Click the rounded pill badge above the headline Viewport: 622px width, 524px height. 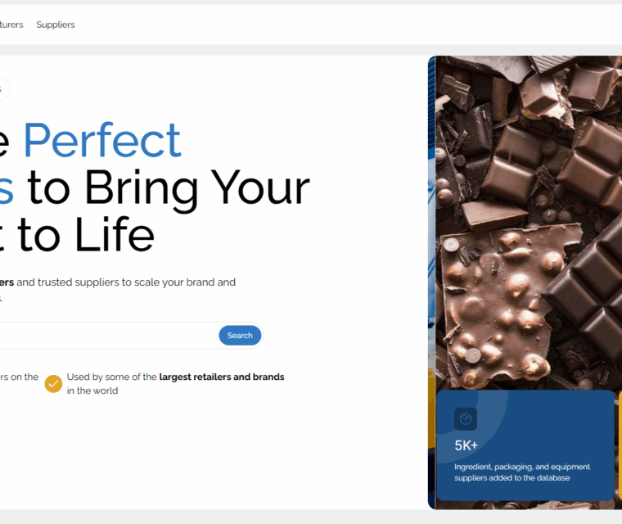click(3, 89)
